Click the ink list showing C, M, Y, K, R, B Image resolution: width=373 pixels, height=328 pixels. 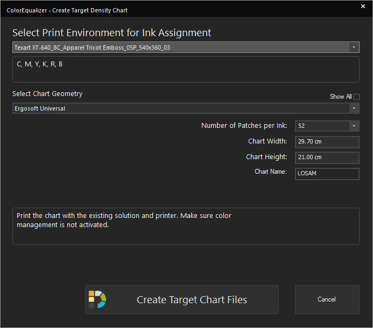click(186, 70)
